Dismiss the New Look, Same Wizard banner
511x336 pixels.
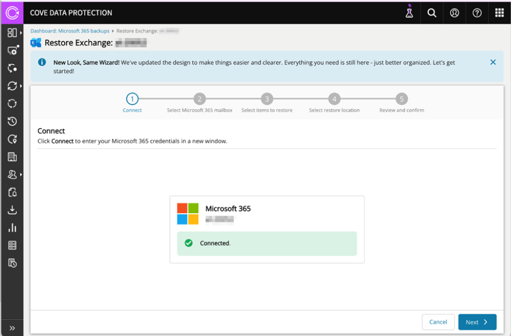tap(493, 62)
